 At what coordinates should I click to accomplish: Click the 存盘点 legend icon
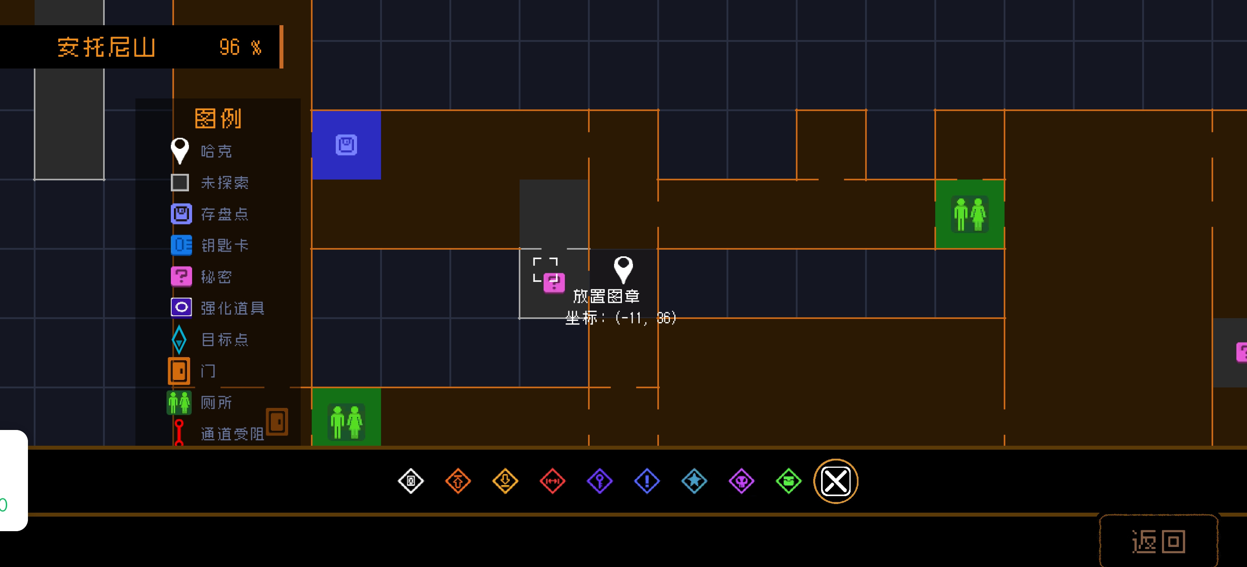[x=181, y=214]
